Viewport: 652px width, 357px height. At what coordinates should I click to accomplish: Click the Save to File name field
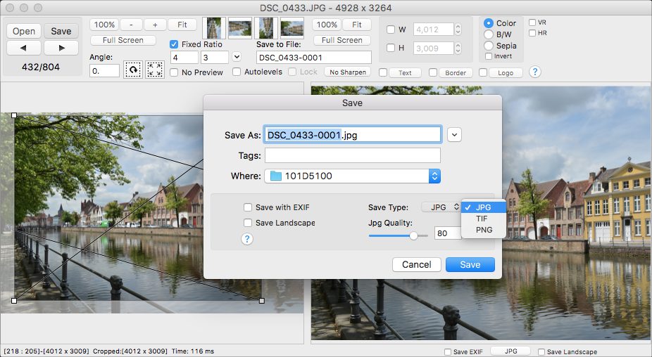point(314,58)
